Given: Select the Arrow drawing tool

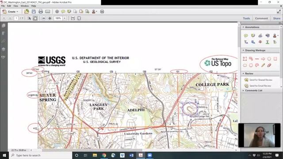Looking at the screenshot, I should pos(263,59).
